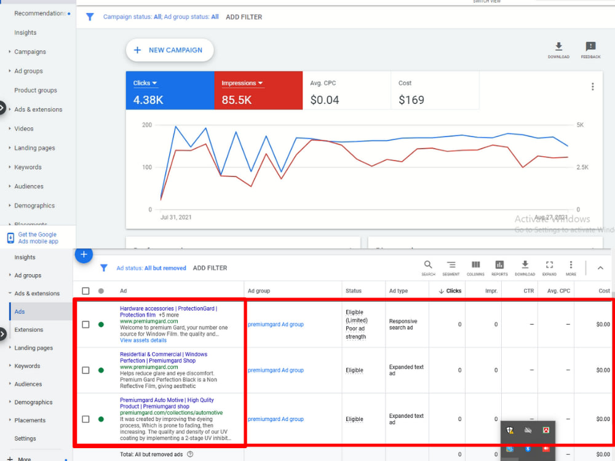
Task: Click the Get the Google Ads mobile app link
Action: coord(38,237)
